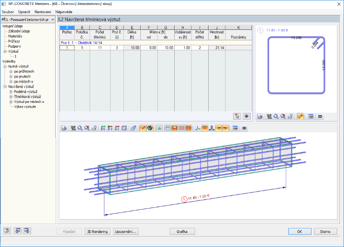Select Materiály in the navigator
The image size is (344, 247).
tap(15, 36)
